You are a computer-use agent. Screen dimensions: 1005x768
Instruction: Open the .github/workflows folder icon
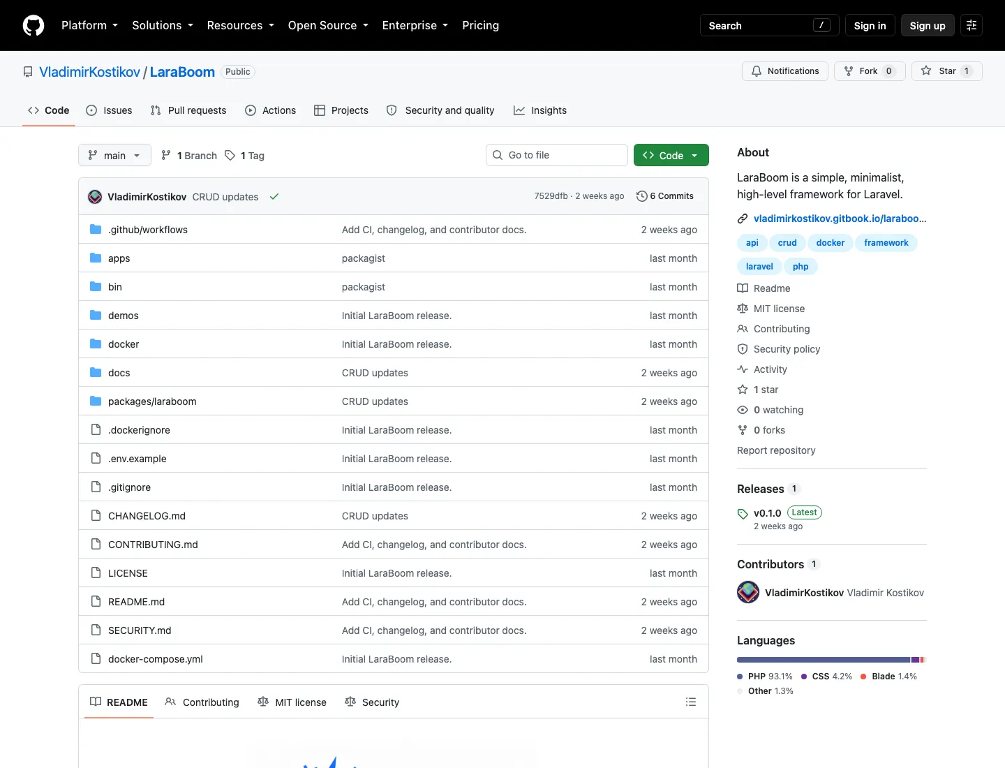coord(96,229)
